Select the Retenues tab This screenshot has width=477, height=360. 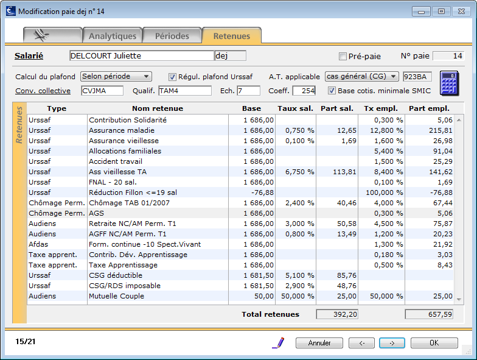point(231,35)
